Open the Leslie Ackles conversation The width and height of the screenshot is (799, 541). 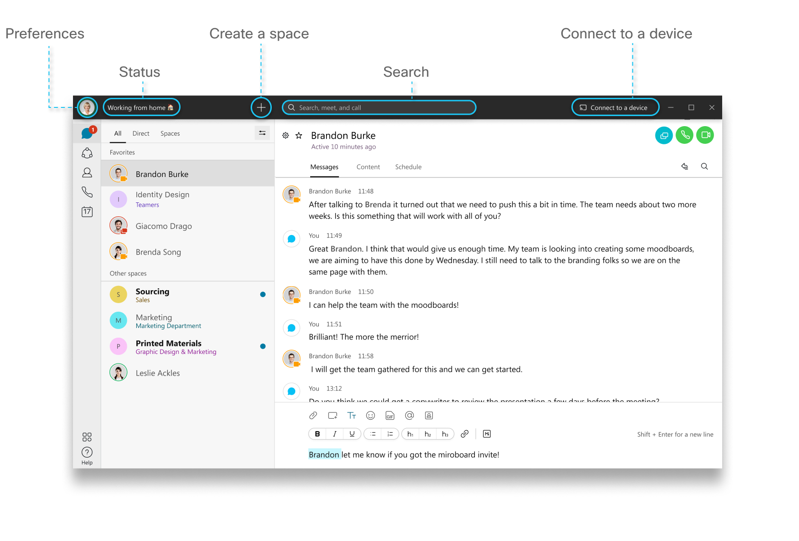pyautogui.click(x=188, y=372)
